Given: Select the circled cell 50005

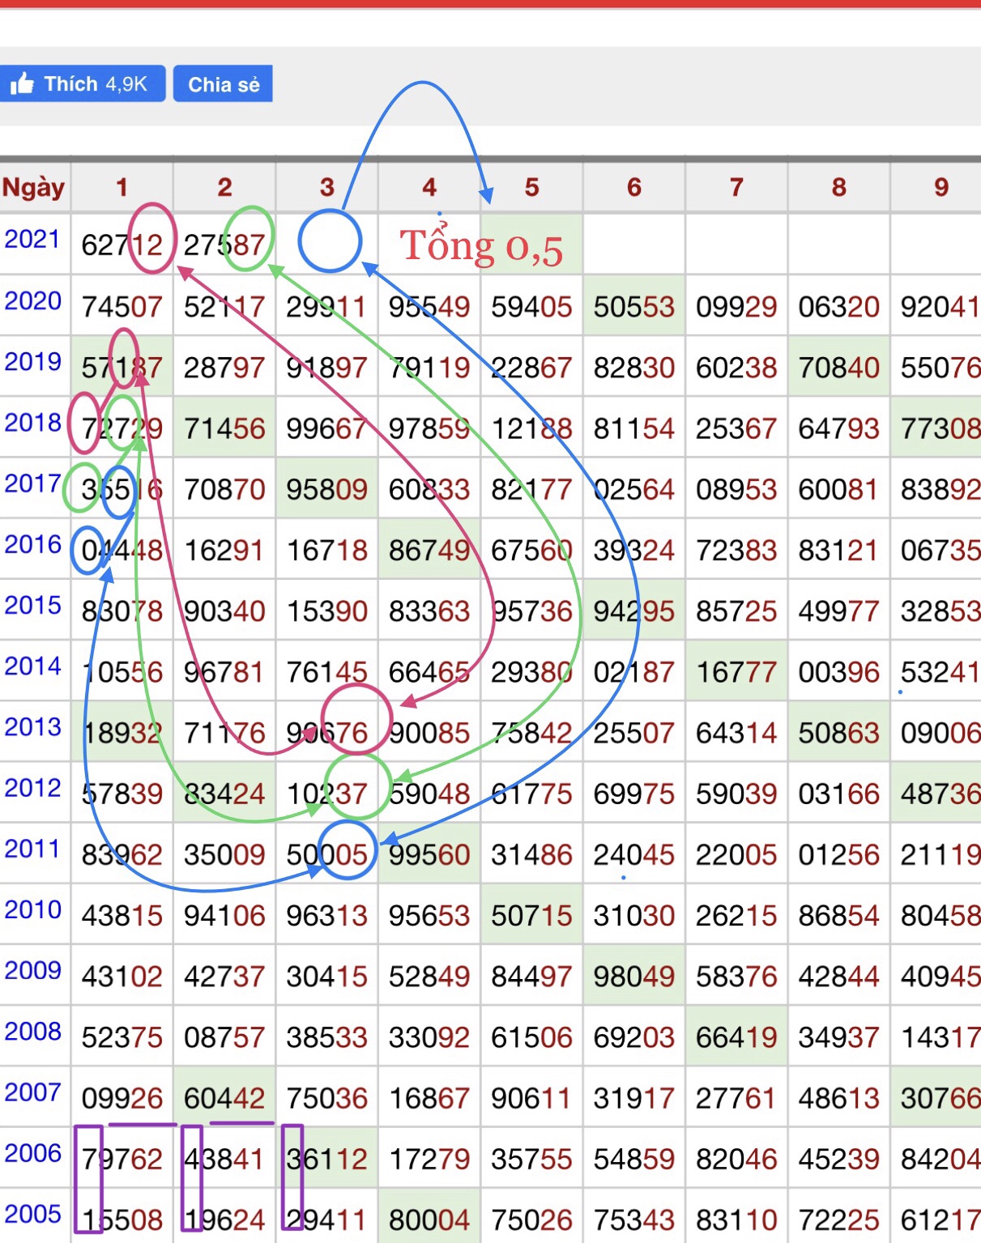Looking at the screenshot, I should pyautogui.click(x=326, y=855).
